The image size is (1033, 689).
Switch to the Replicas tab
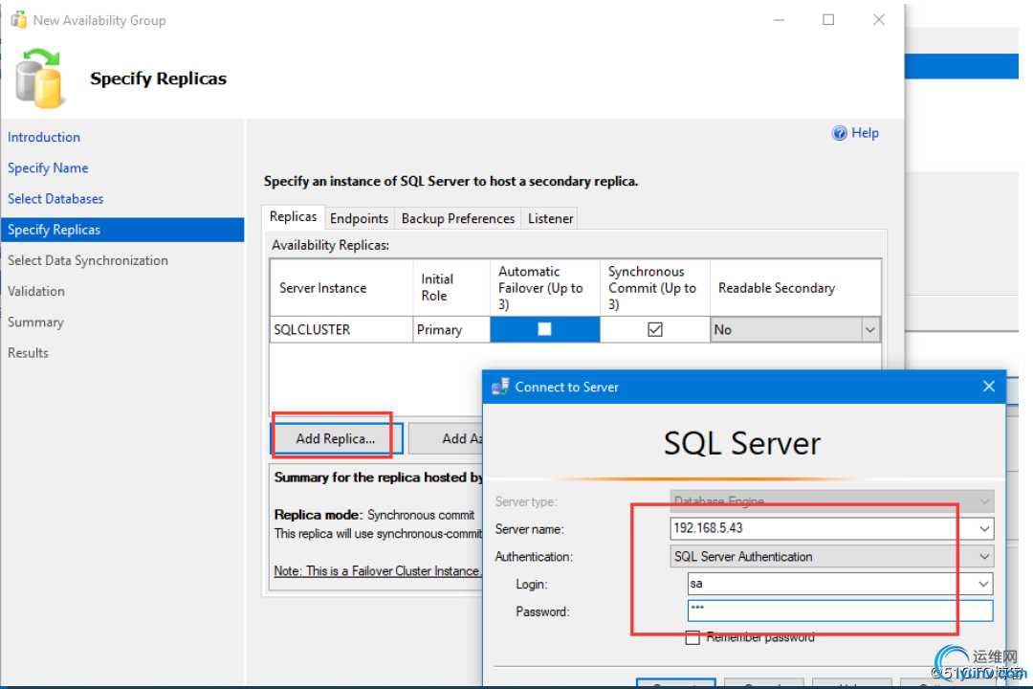(x=294, y=217)
